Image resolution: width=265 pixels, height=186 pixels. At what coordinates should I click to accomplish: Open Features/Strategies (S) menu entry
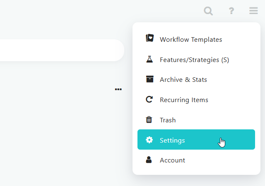pos(196,60)
